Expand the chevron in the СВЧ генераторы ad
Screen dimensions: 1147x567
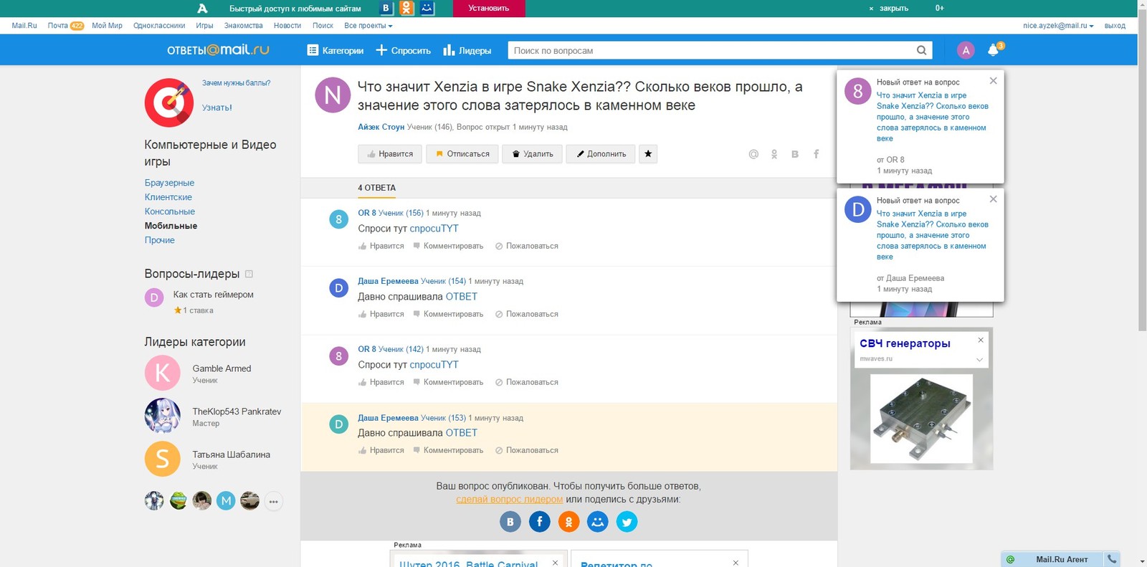(979, 359)
